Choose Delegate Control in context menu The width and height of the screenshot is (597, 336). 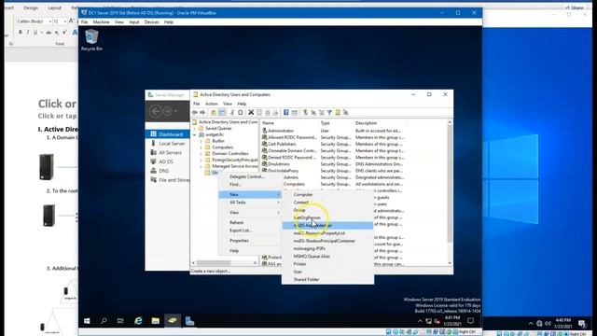(x=250, y=176)
